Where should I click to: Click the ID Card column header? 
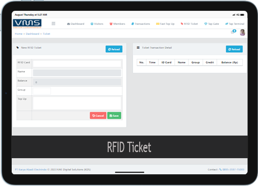tap(166, 63)
